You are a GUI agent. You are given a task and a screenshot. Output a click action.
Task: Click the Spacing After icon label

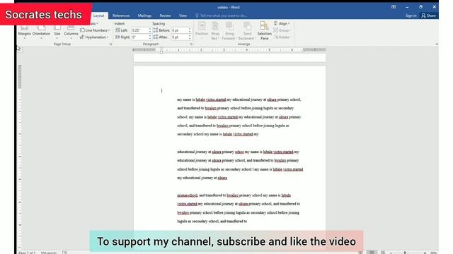tap(161, 37)
